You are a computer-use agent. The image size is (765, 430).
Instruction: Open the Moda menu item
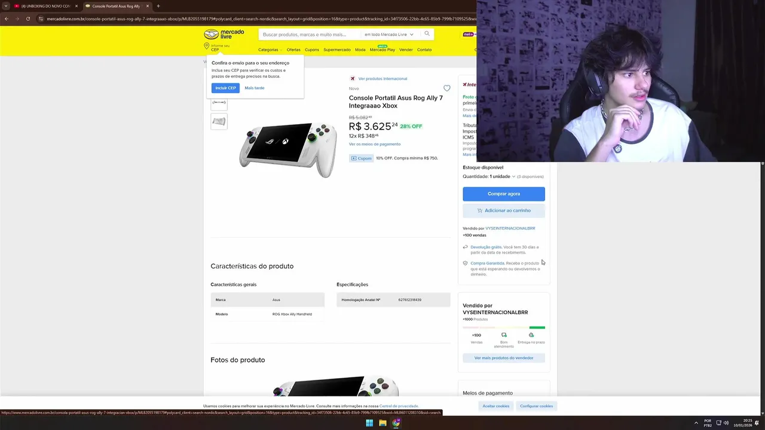(360, 50)
